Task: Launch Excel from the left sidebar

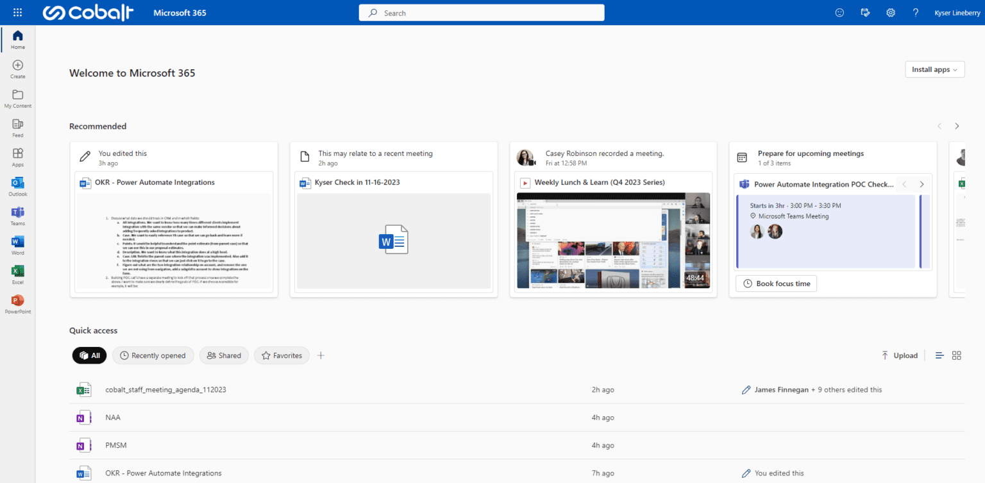Action: click(x=17, y=273)
